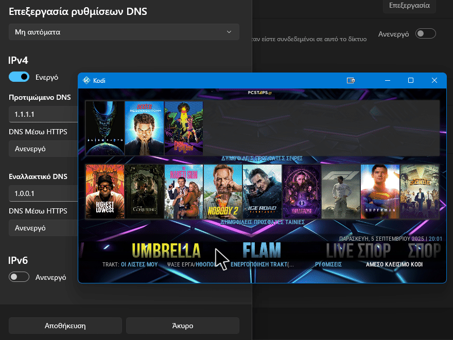Click the date and time text in Kodi
Screen dimensions: 453x340
[x=391, y=239]
